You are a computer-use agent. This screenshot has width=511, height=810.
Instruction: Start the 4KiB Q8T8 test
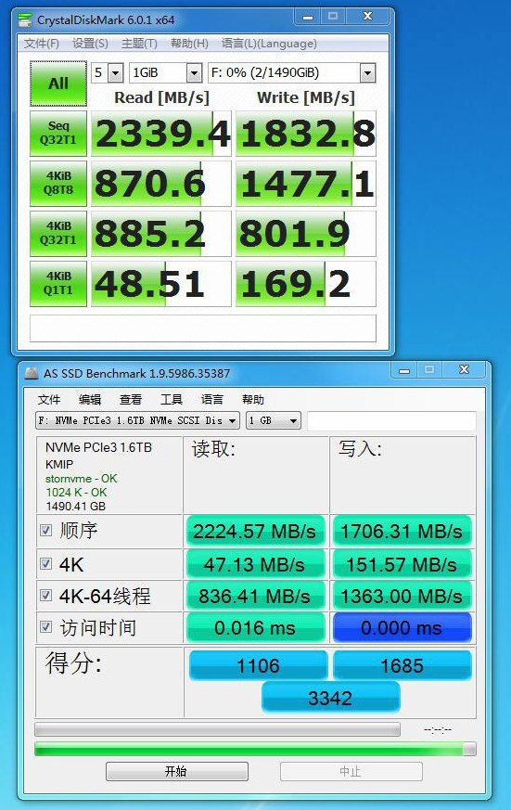58,184
